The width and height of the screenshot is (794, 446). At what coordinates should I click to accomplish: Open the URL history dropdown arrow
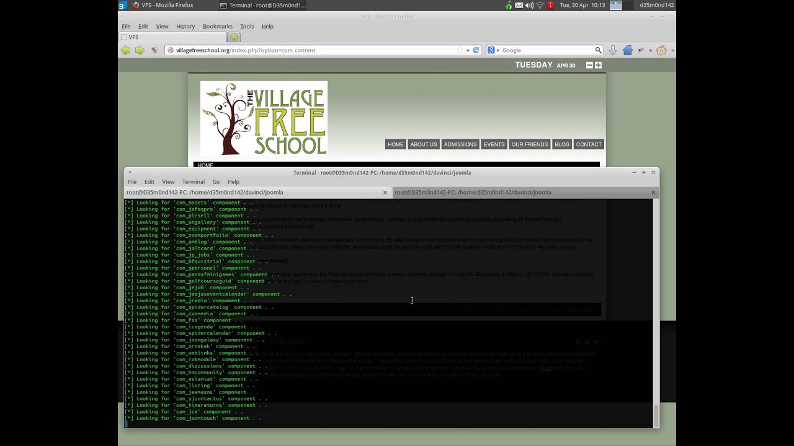tap(468, 50)
